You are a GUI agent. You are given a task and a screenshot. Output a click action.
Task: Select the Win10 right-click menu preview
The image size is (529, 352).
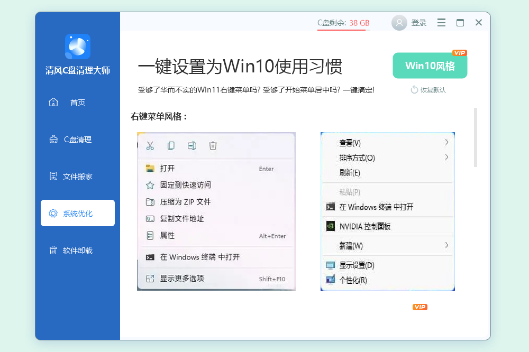[x=387, y=211]
